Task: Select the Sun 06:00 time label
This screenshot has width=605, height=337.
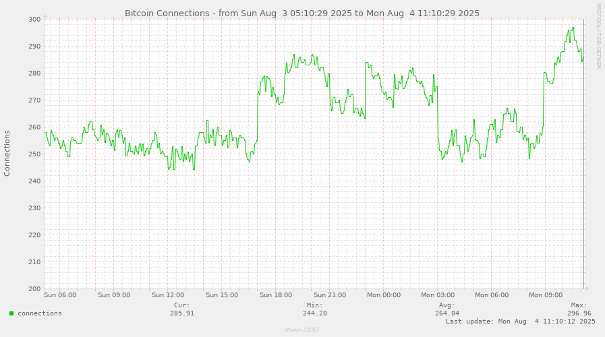Action: click(60, 295)
